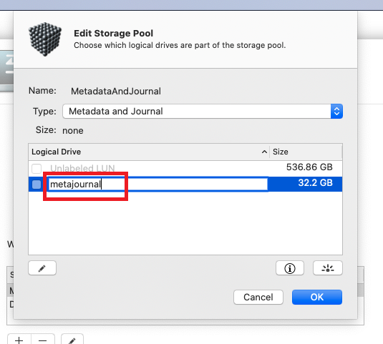Click the bottom pencil edit pool button
The width and height of the screenshot is (383, 344).
pyautogui.click(x=72, y=340)
